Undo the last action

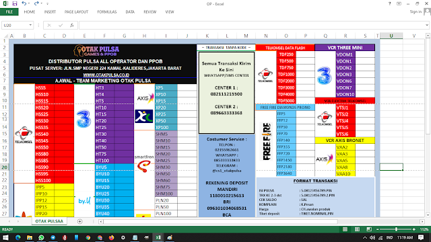tap(24, 3)
